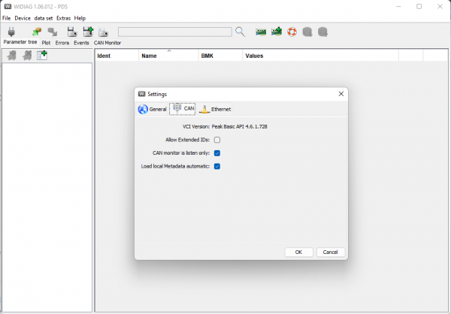
Task: Click OK in Settings dialog
Action: [298, 252]
